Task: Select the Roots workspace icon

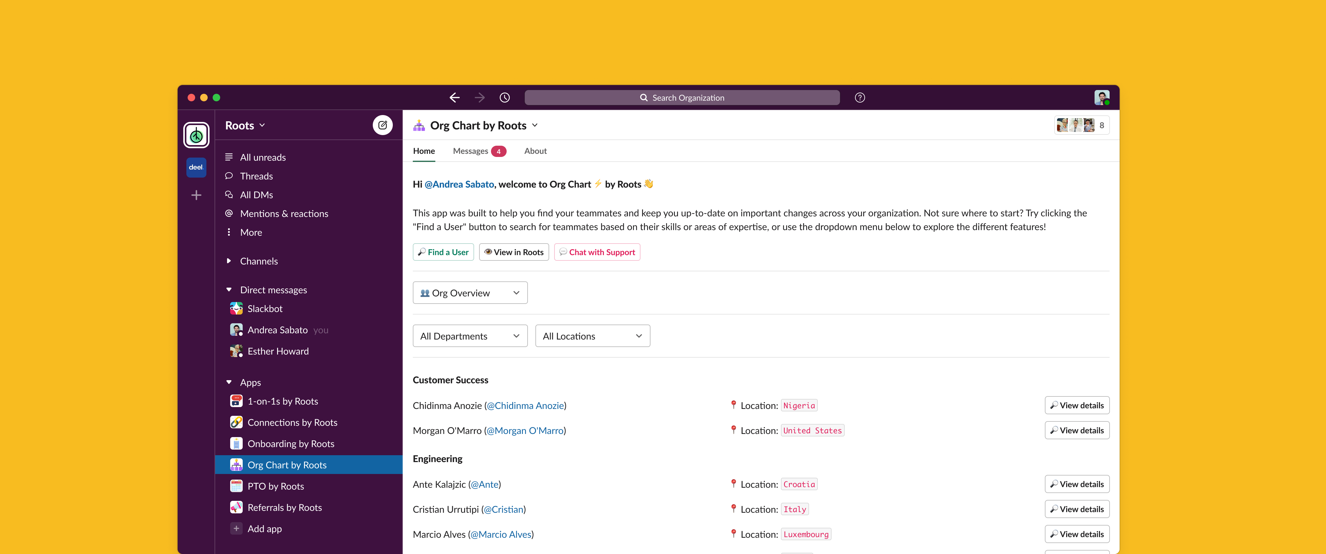Action: coord(196,135)
